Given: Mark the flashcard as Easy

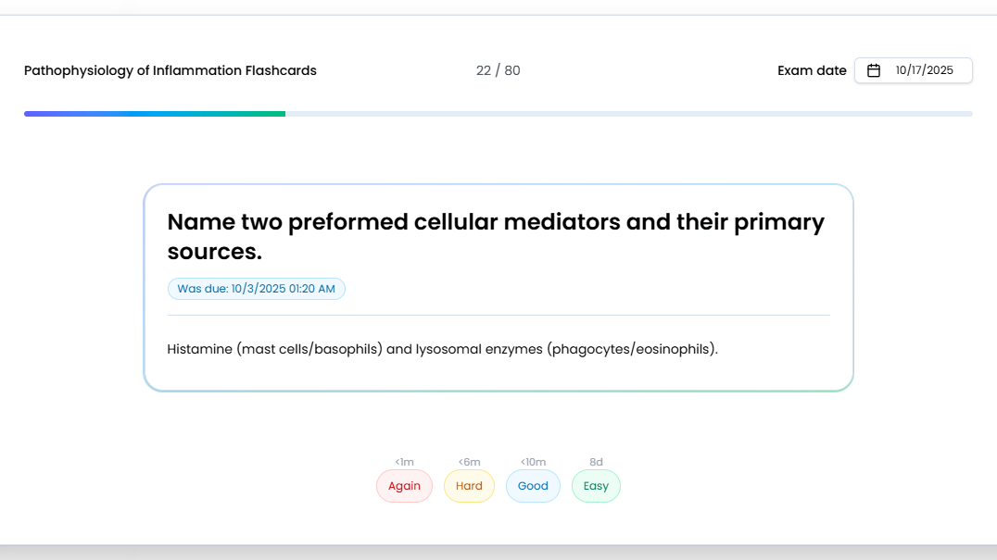Looking at the screenshot, I should 596,486.
